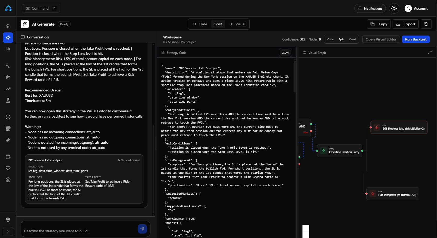
Task: Click the account avatar icon
Action: coord(408,8)
